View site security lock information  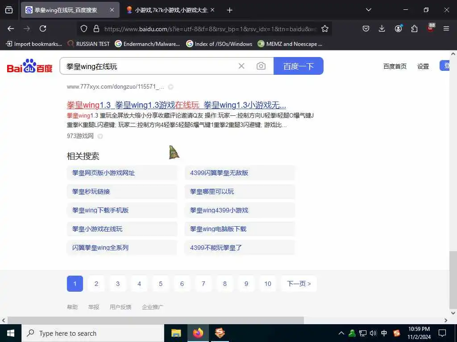click(x=96, y=28)
